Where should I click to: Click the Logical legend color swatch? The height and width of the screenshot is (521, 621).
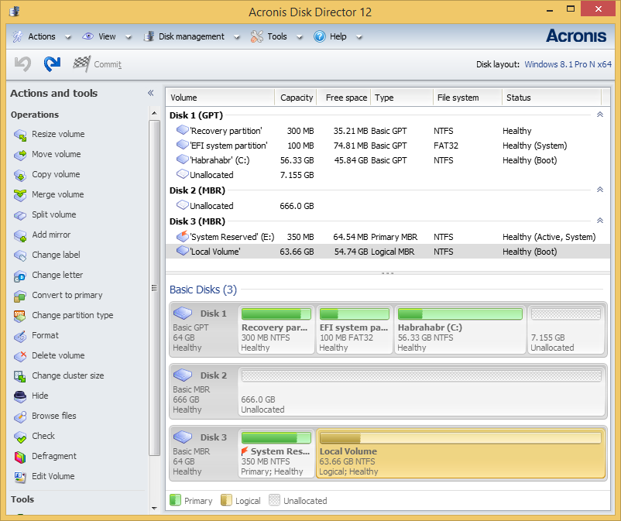[226, 500]
